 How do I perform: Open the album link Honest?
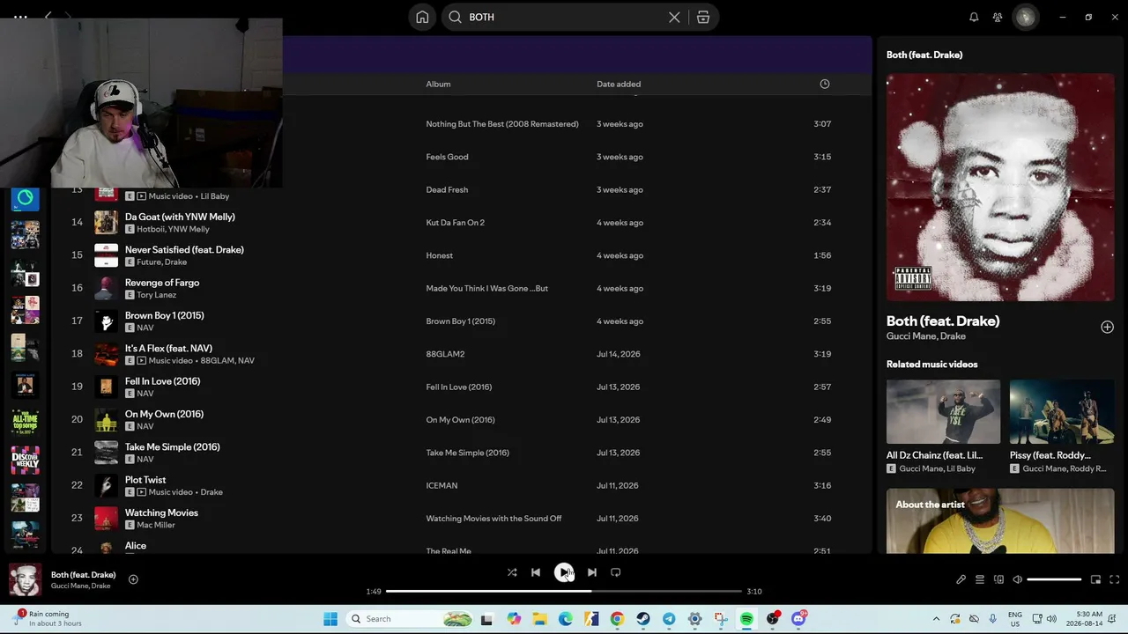coord(440,255)
